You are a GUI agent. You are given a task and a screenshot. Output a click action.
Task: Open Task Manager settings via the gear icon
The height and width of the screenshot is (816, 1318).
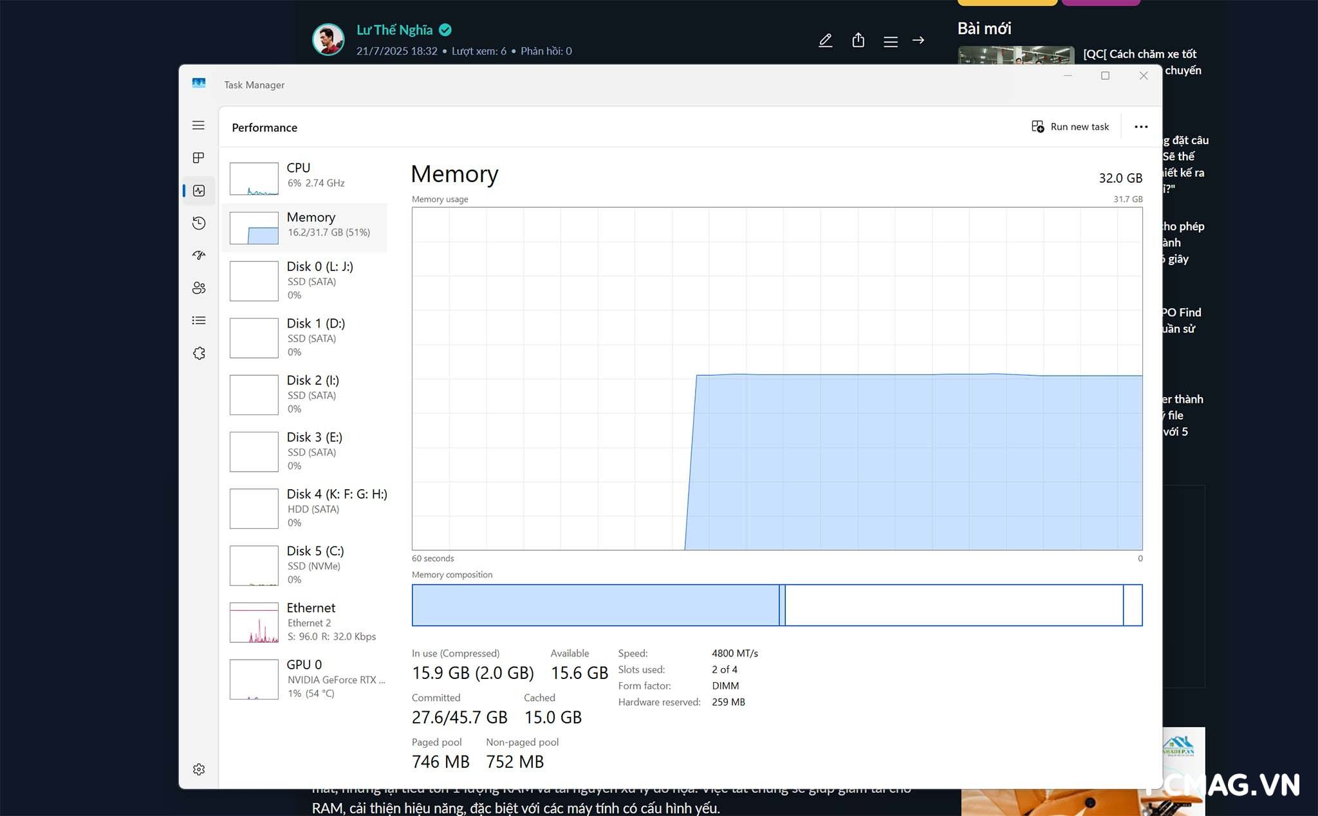coord(198,769)
